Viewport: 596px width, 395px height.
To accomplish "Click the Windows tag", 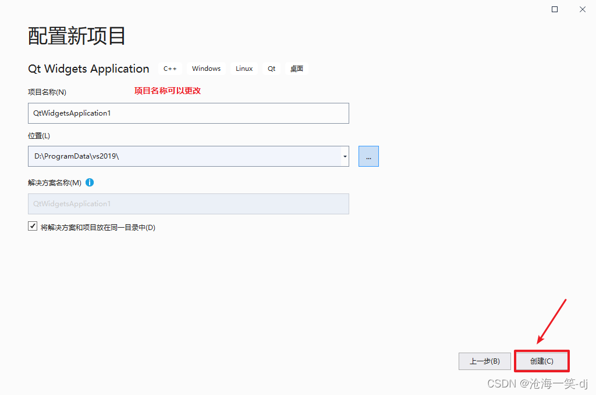I will point(207,69).
